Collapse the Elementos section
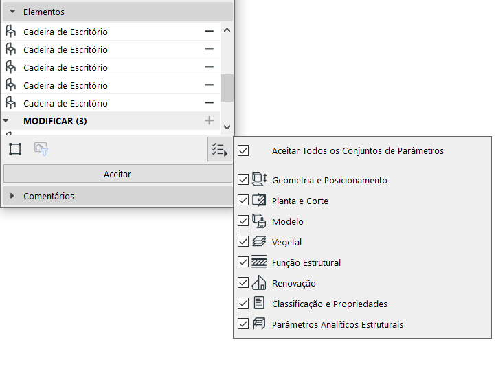Screen dimensions: 496x391 12,12
